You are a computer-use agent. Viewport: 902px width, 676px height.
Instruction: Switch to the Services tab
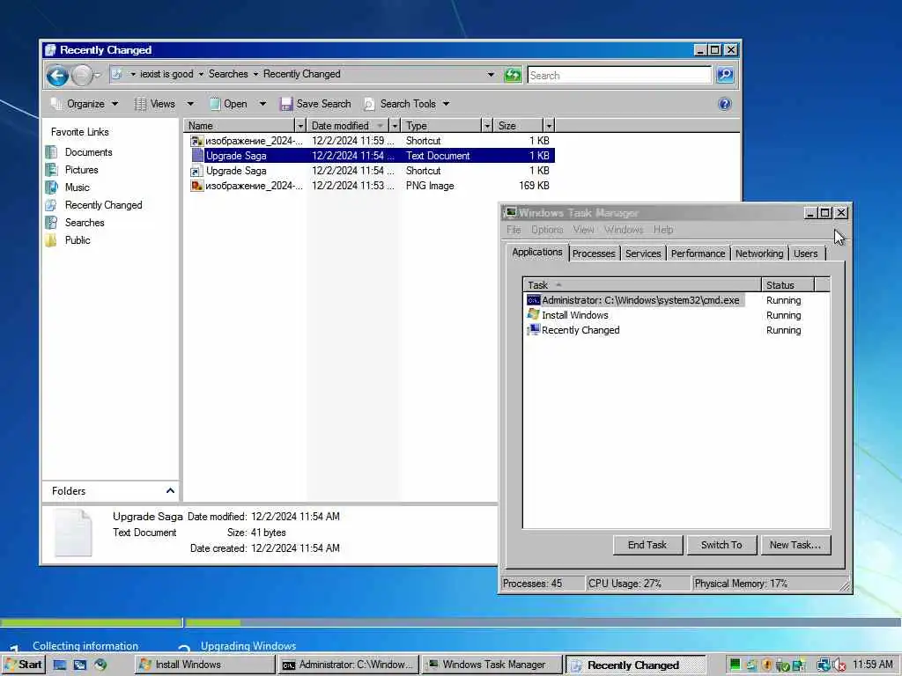643,253
